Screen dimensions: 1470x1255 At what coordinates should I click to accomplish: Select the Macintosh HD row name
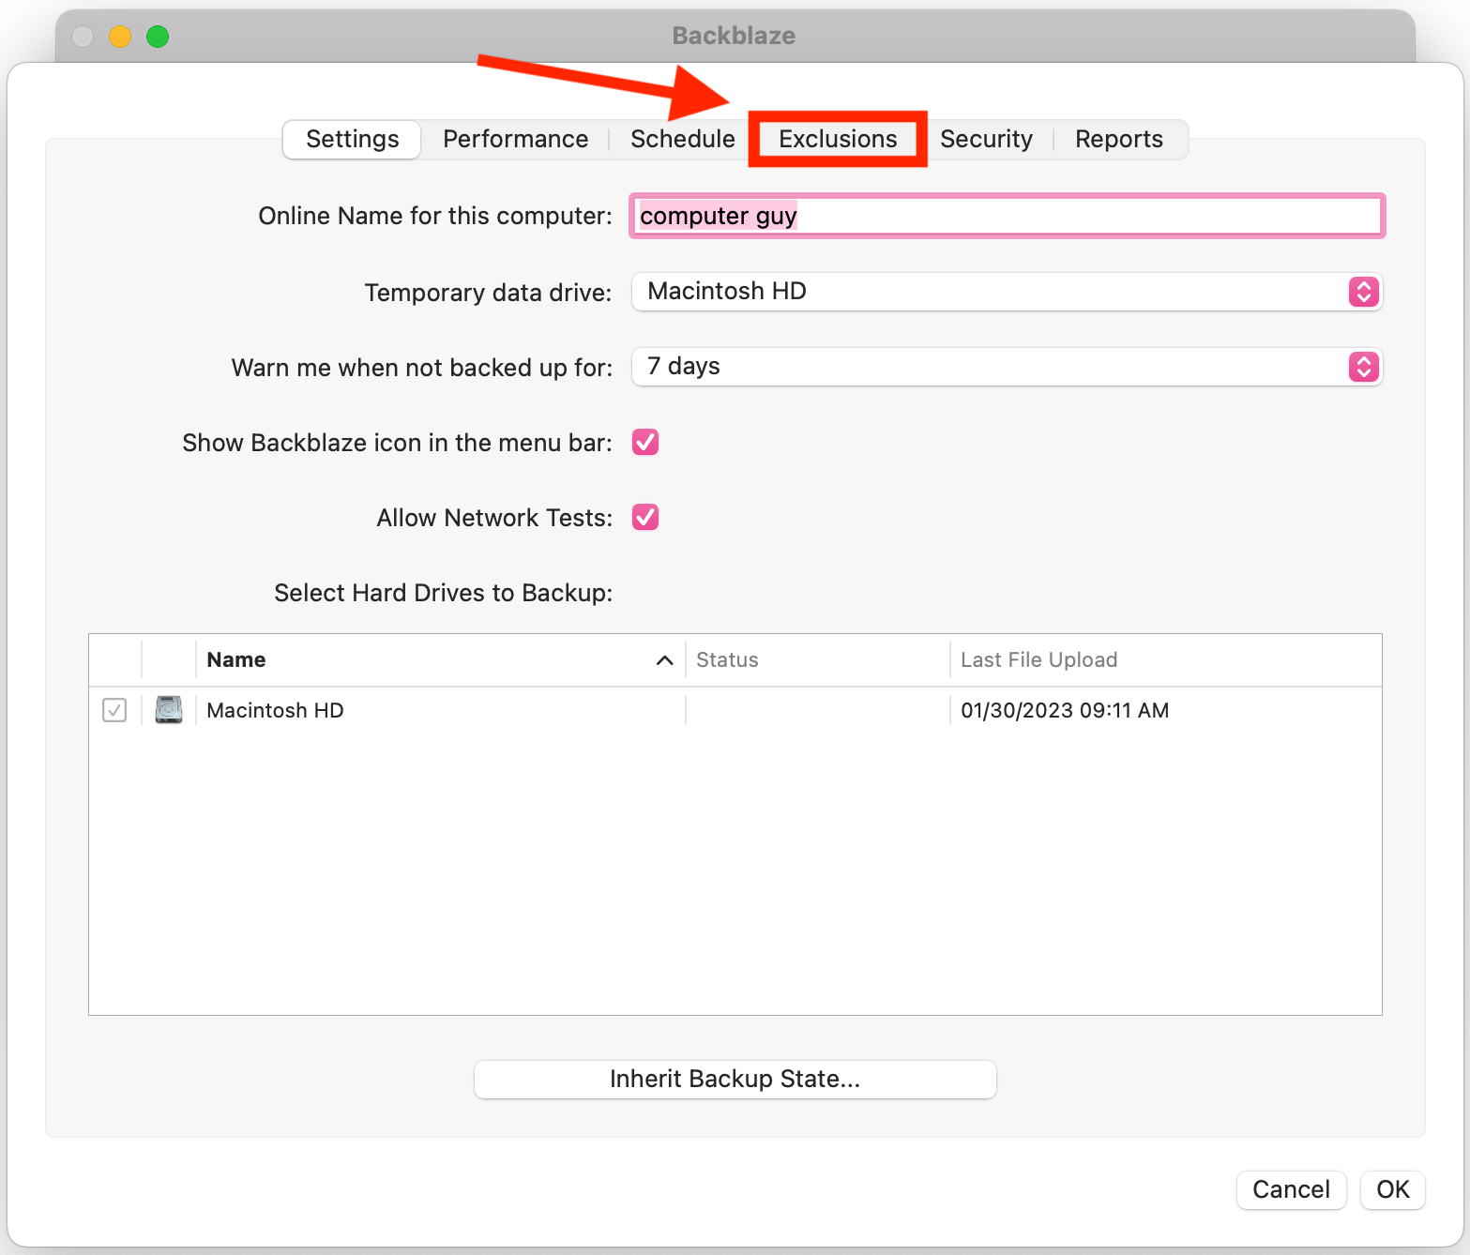[275, 710]
